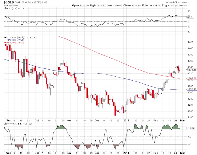
Task: Click the 1400 price axis label
Action: coord(190,48)
